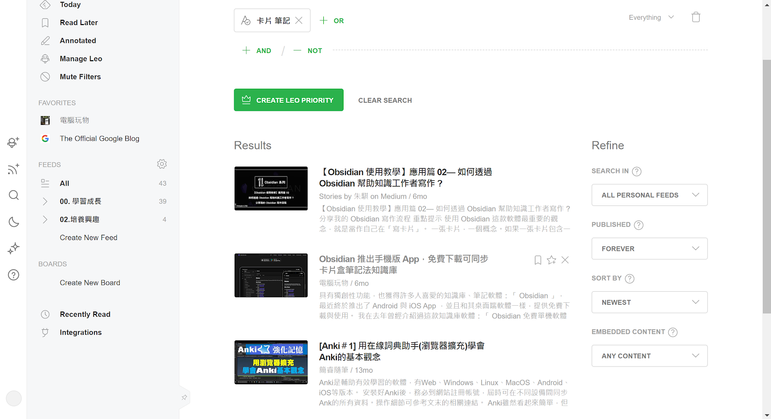Click the Integrations plug icon
Image resolution: width=771 pixels, height=419 pixels.
(45, 332)
